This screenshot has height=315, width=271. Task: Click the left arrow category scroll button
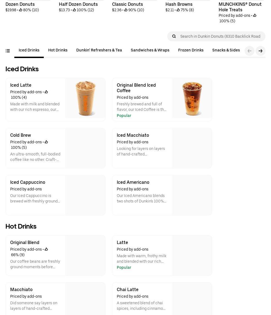(249, 51)
